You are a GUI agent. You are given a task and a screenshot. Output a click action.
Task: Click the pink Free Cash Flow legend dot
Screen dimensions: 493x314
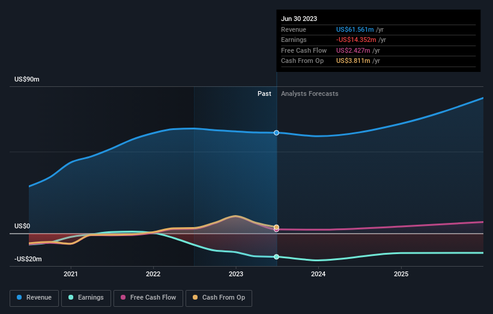123,297
